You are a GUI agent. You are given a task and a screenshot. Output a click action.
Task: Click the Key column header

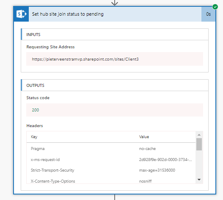point(34,137)
